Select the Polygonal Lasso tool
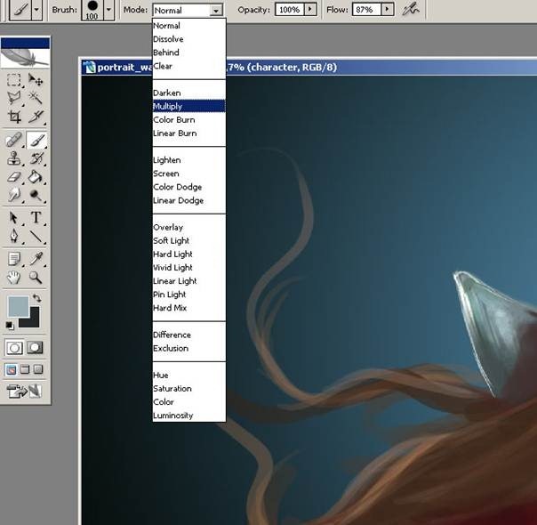537x525 pixels. pyautogui.click(x=13, y=98)
